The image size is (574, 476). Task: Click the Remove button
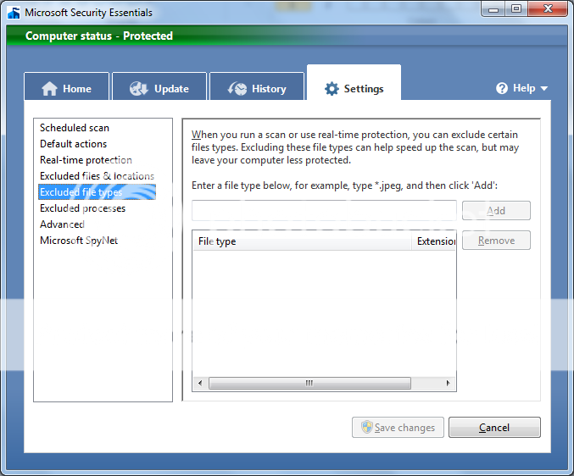click(496, 241)
